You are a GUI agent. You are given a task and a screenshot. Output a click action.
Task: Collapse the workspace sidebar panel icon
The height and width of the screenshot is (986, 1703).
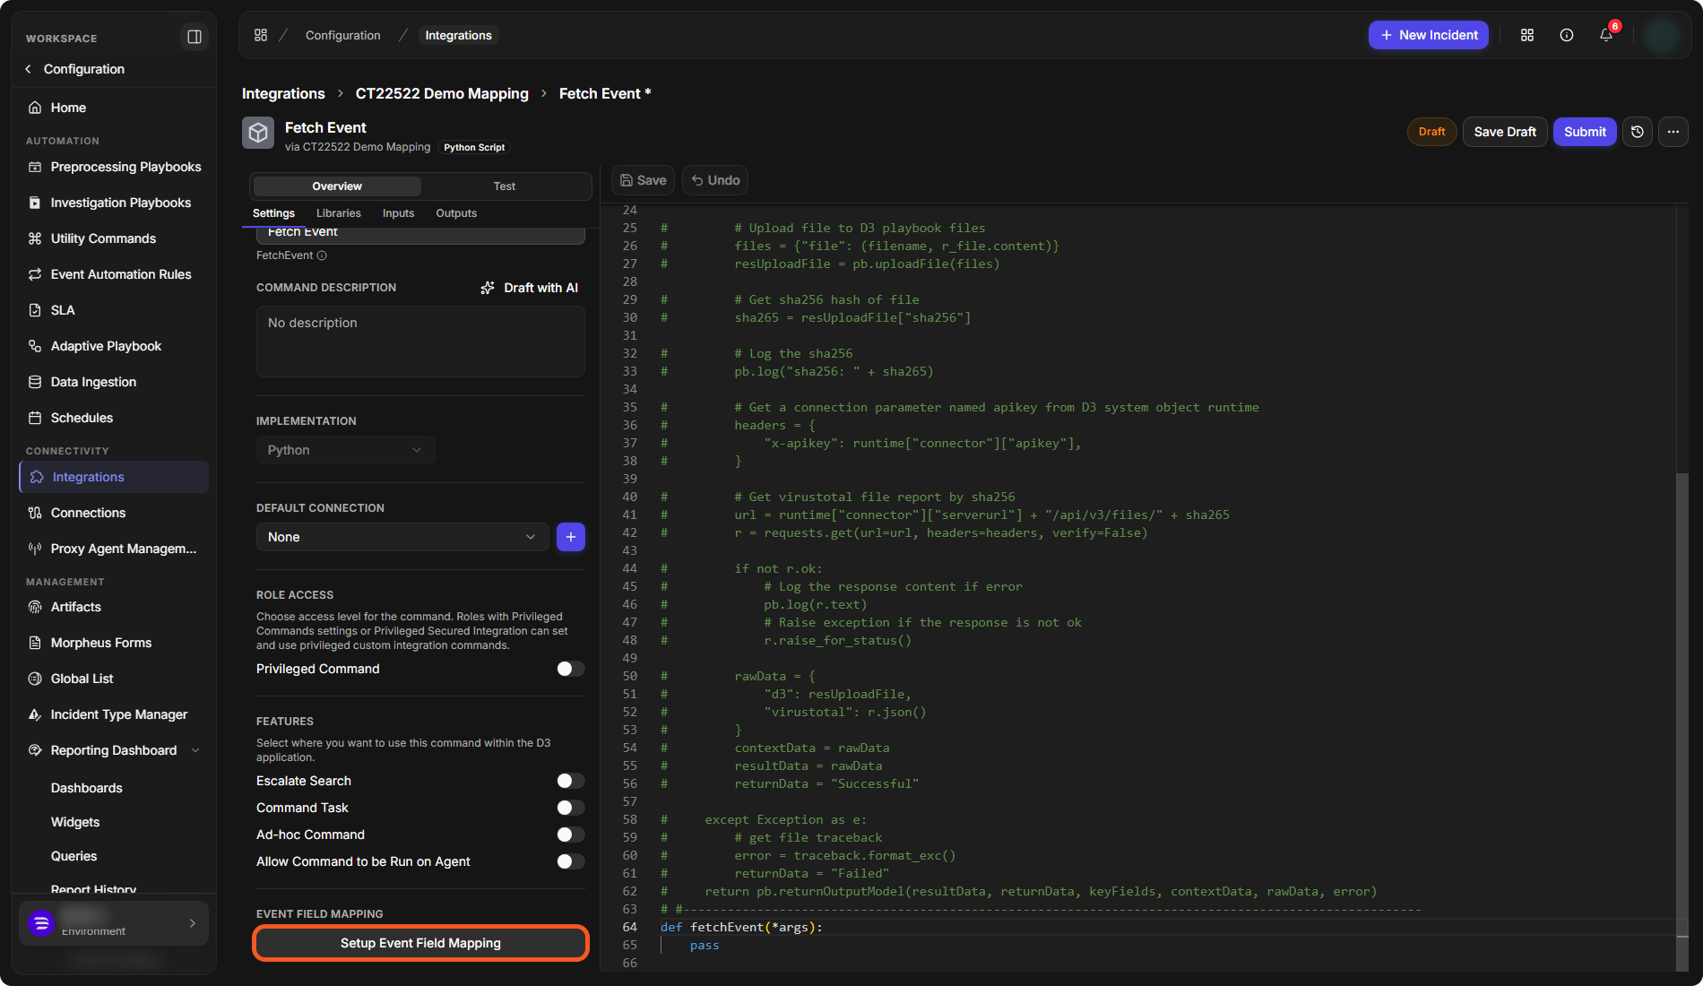click(194, 37)
